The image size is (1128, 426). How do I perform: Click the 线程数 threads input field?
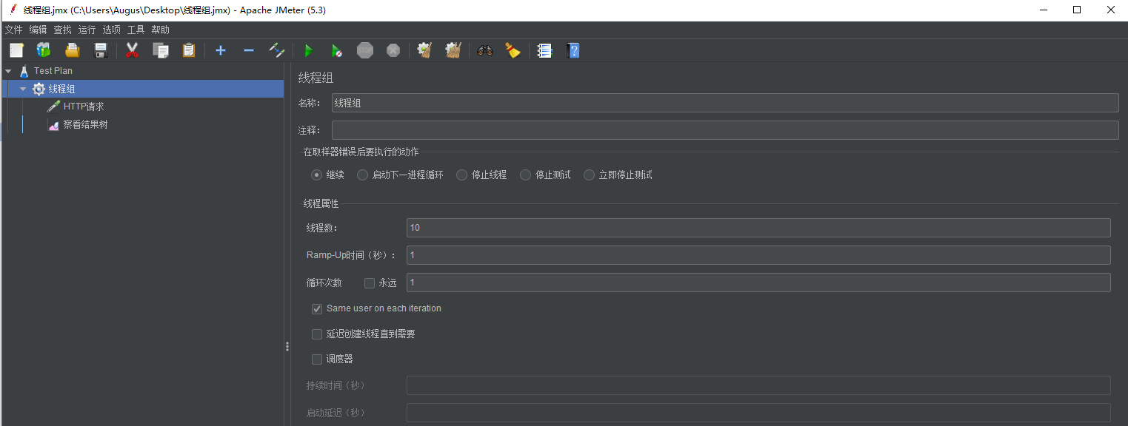click(758, 228)
